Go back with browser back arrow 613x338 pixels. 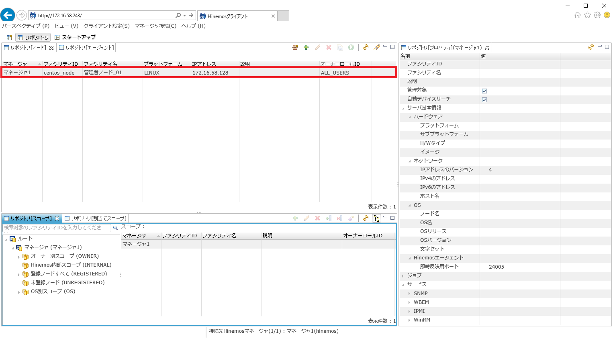(8, 15)
